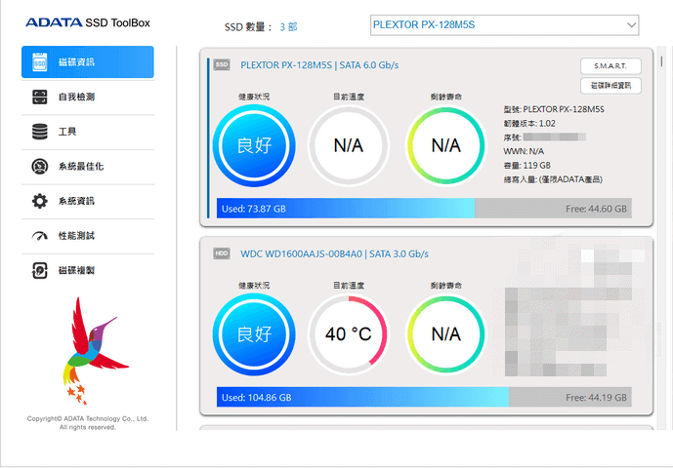Click the WDC 40 °C temperature gauge

pos(349,333)
